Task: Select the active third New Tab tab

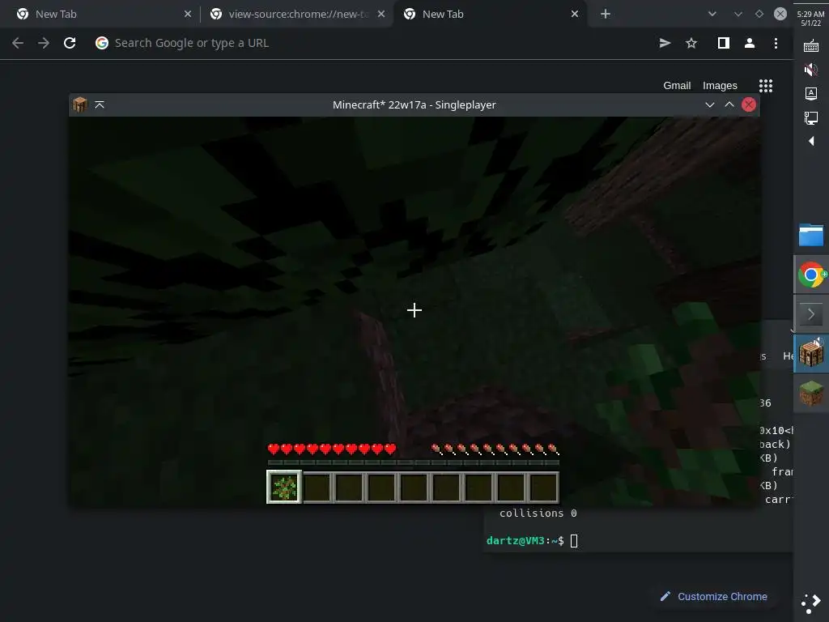Action: pyautogui.click(x=491, y=15)
